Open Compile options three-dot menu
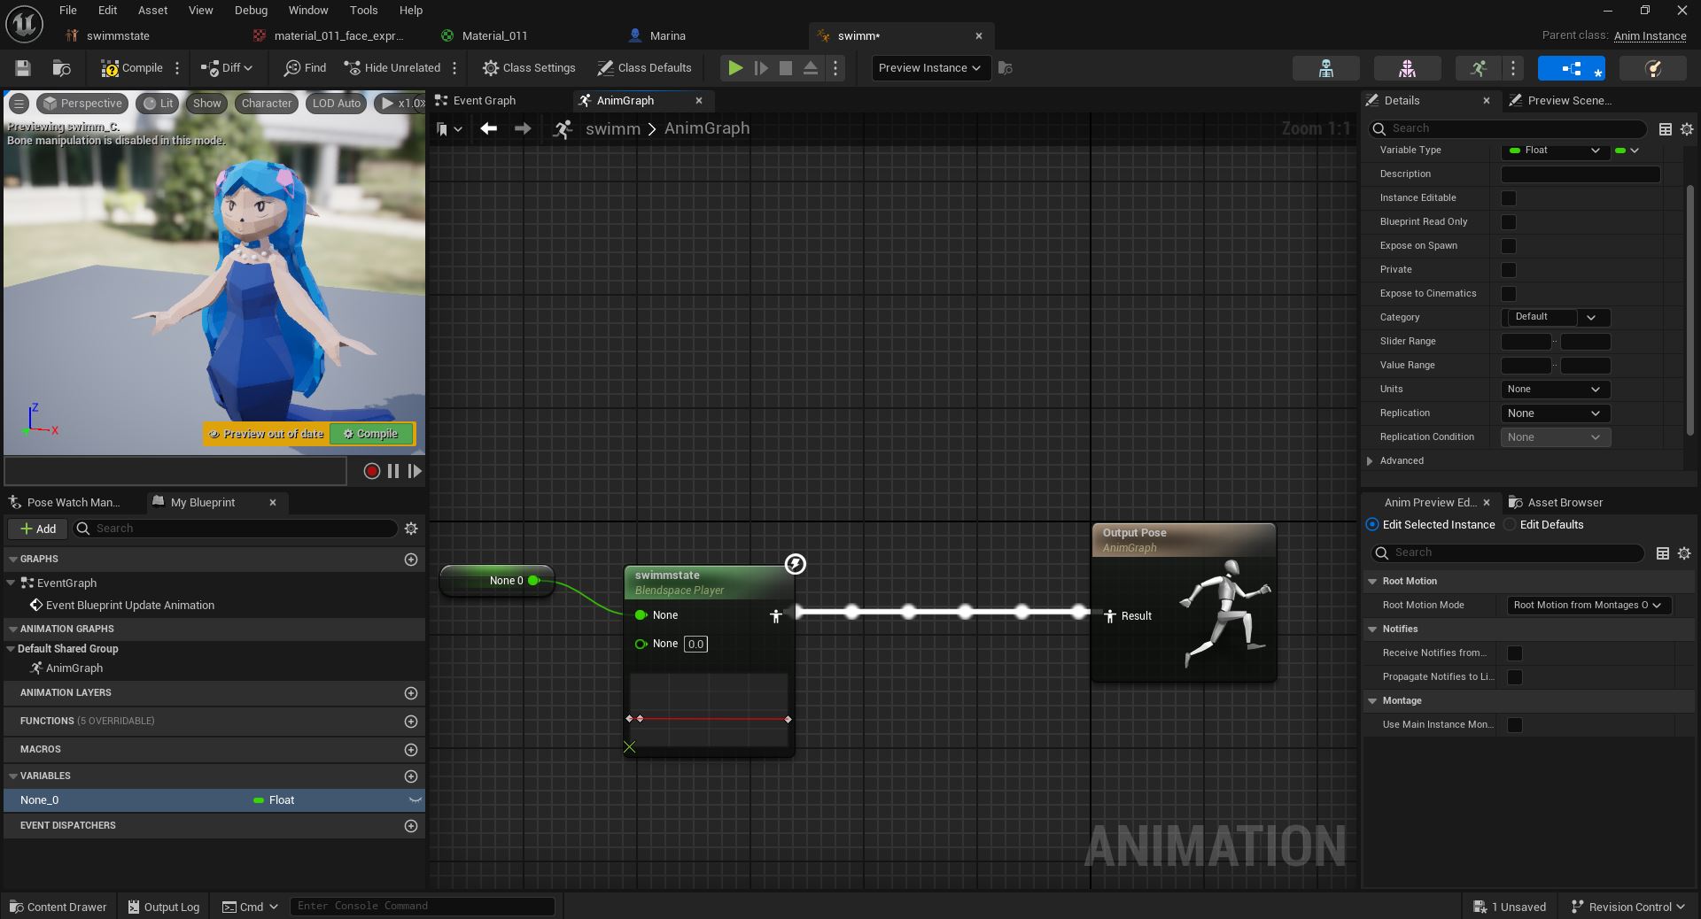Viewport: 1701px width, 919px height. [x=177, y=68]
